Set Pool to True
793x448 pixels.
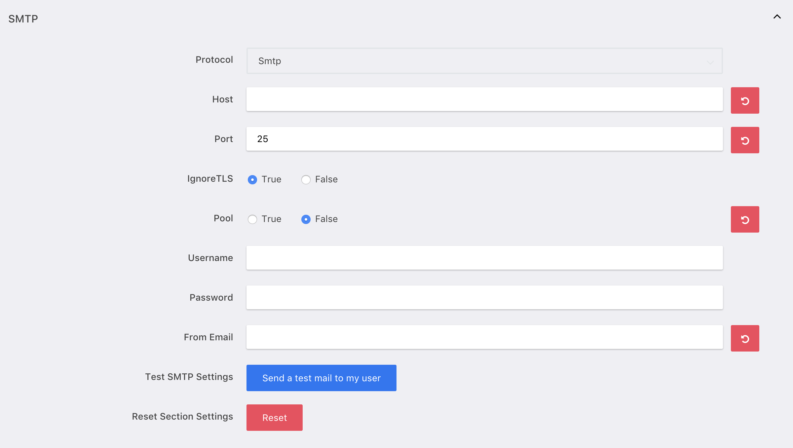point(252,219)
